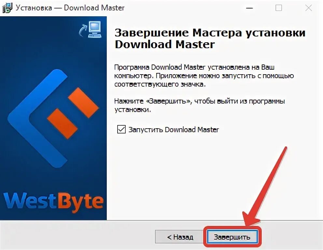Image resolution: width=323 pixels, height=250 pixels.
Task: Click the computer with arrow icon
Action: pyautogui.click(x=91, y=29)
